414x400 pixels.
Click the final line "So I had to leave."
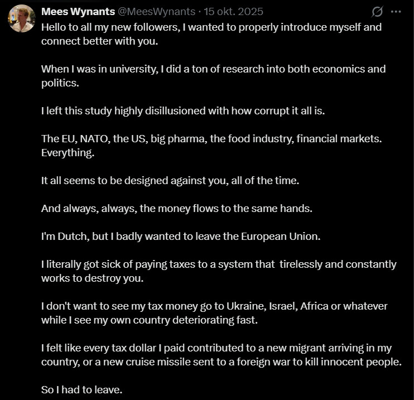tap(81, 389)
